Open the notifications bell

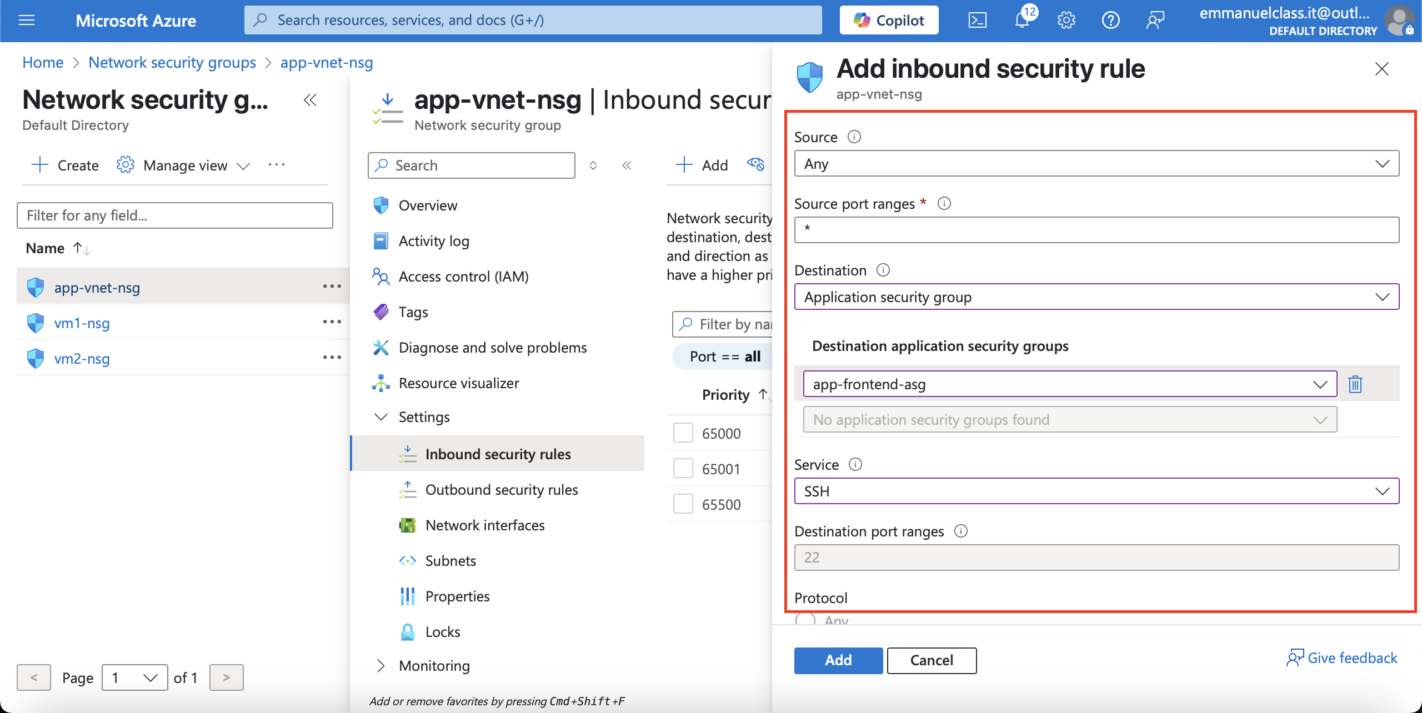coord(1022,21)
